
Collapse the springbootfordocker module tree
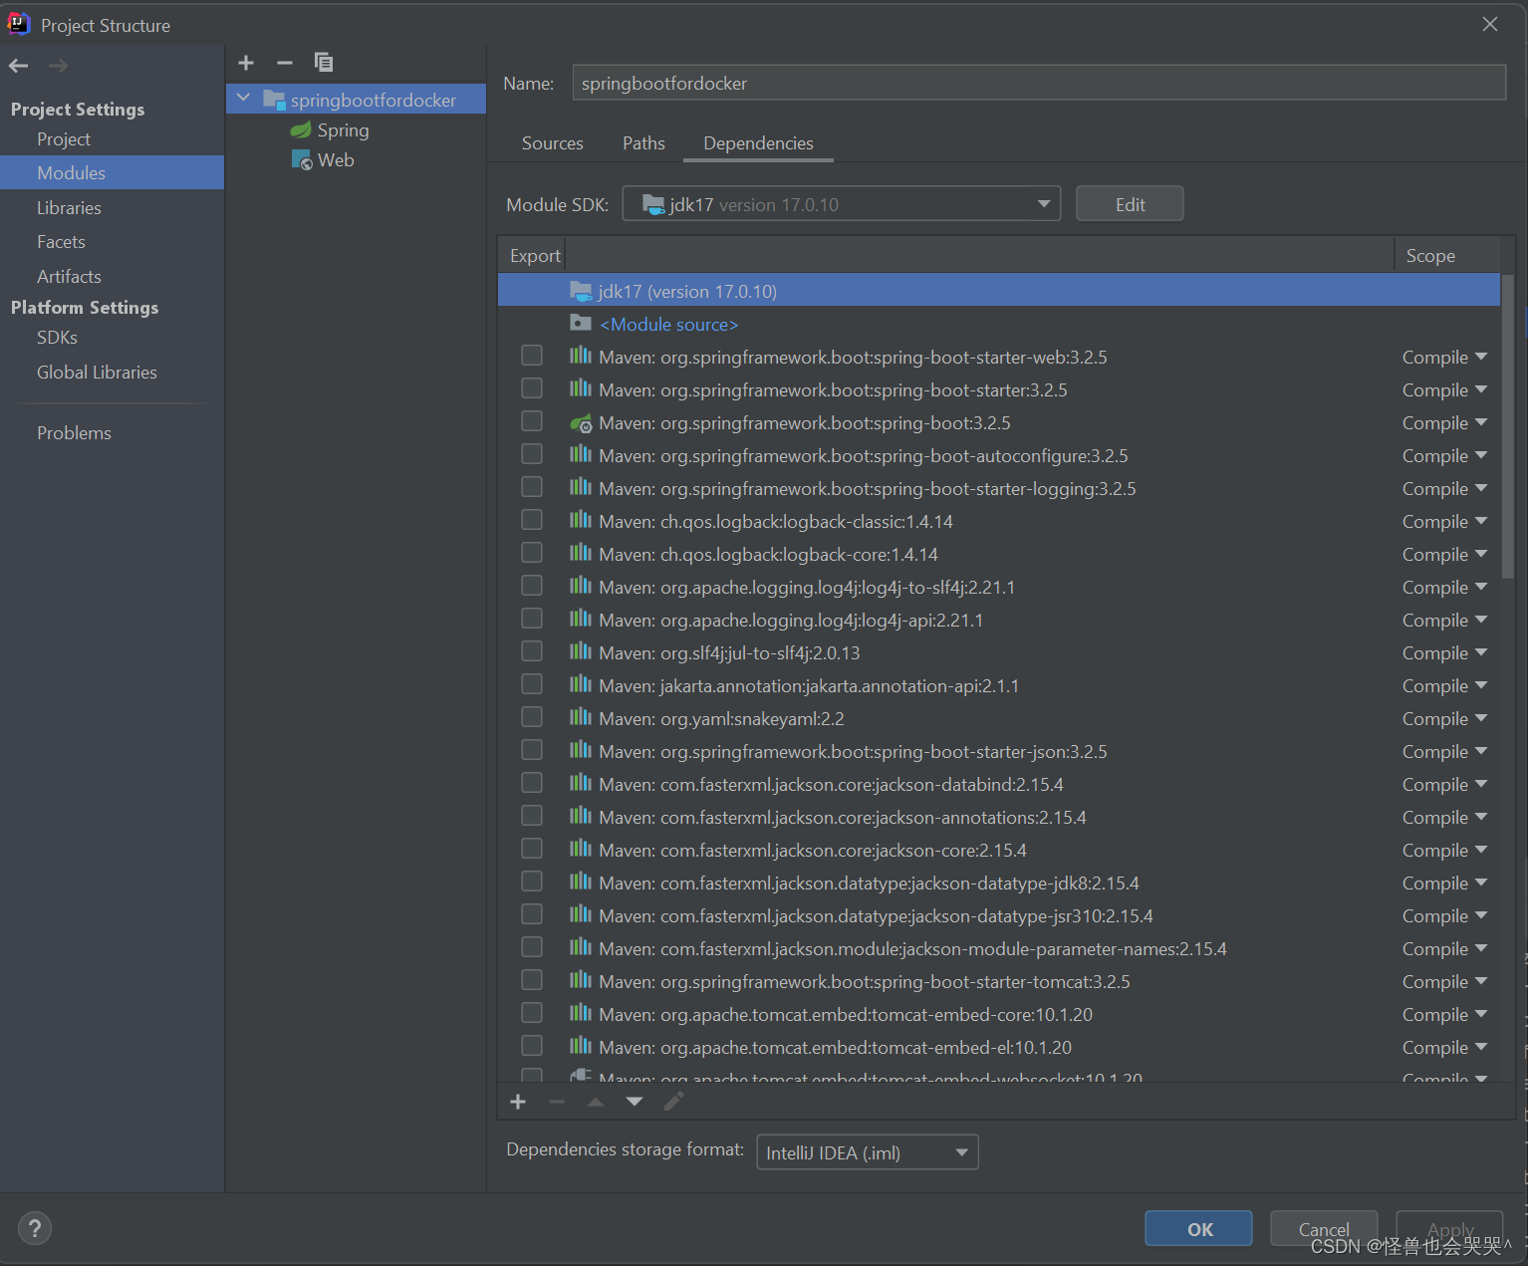pyautogui.click(x=244, y=99)
